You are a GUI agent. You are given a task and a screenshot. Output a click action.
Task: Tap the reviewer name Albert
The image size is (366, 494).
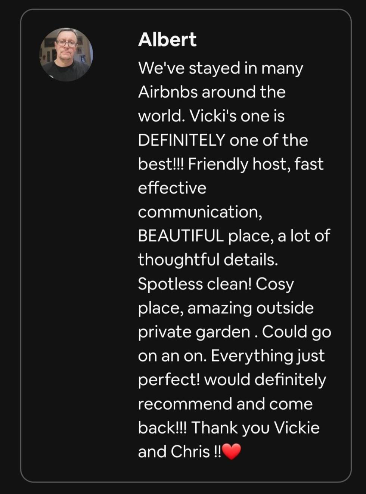(x=167, y=40)
